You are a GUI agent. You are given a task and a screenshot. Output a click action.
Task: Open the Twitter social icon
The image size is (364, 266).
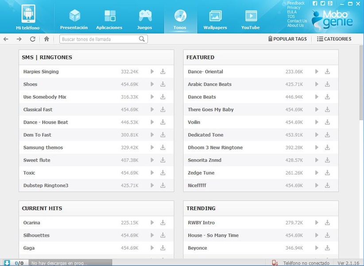click(x=322, y=3)
